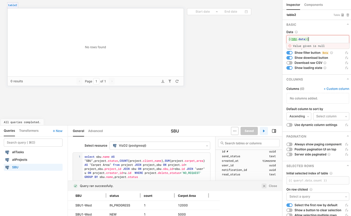Enable Always show paging component
The width and height of the screenshot is (351, 216).
(289, 144)
